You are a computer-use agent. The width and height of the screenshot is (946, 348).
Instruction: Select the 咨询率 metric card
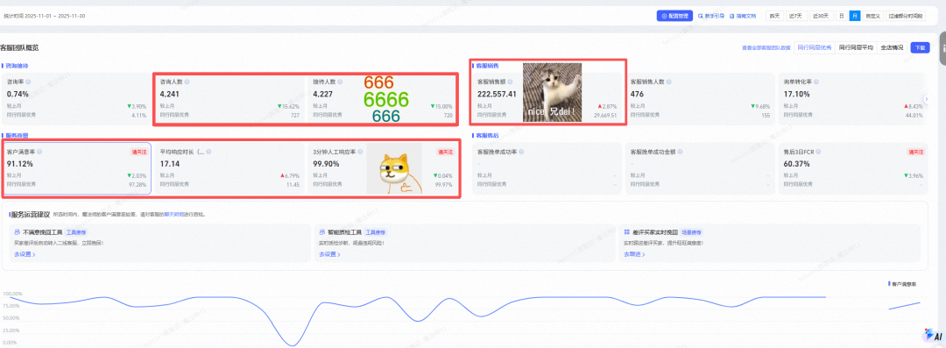[75, 99]
